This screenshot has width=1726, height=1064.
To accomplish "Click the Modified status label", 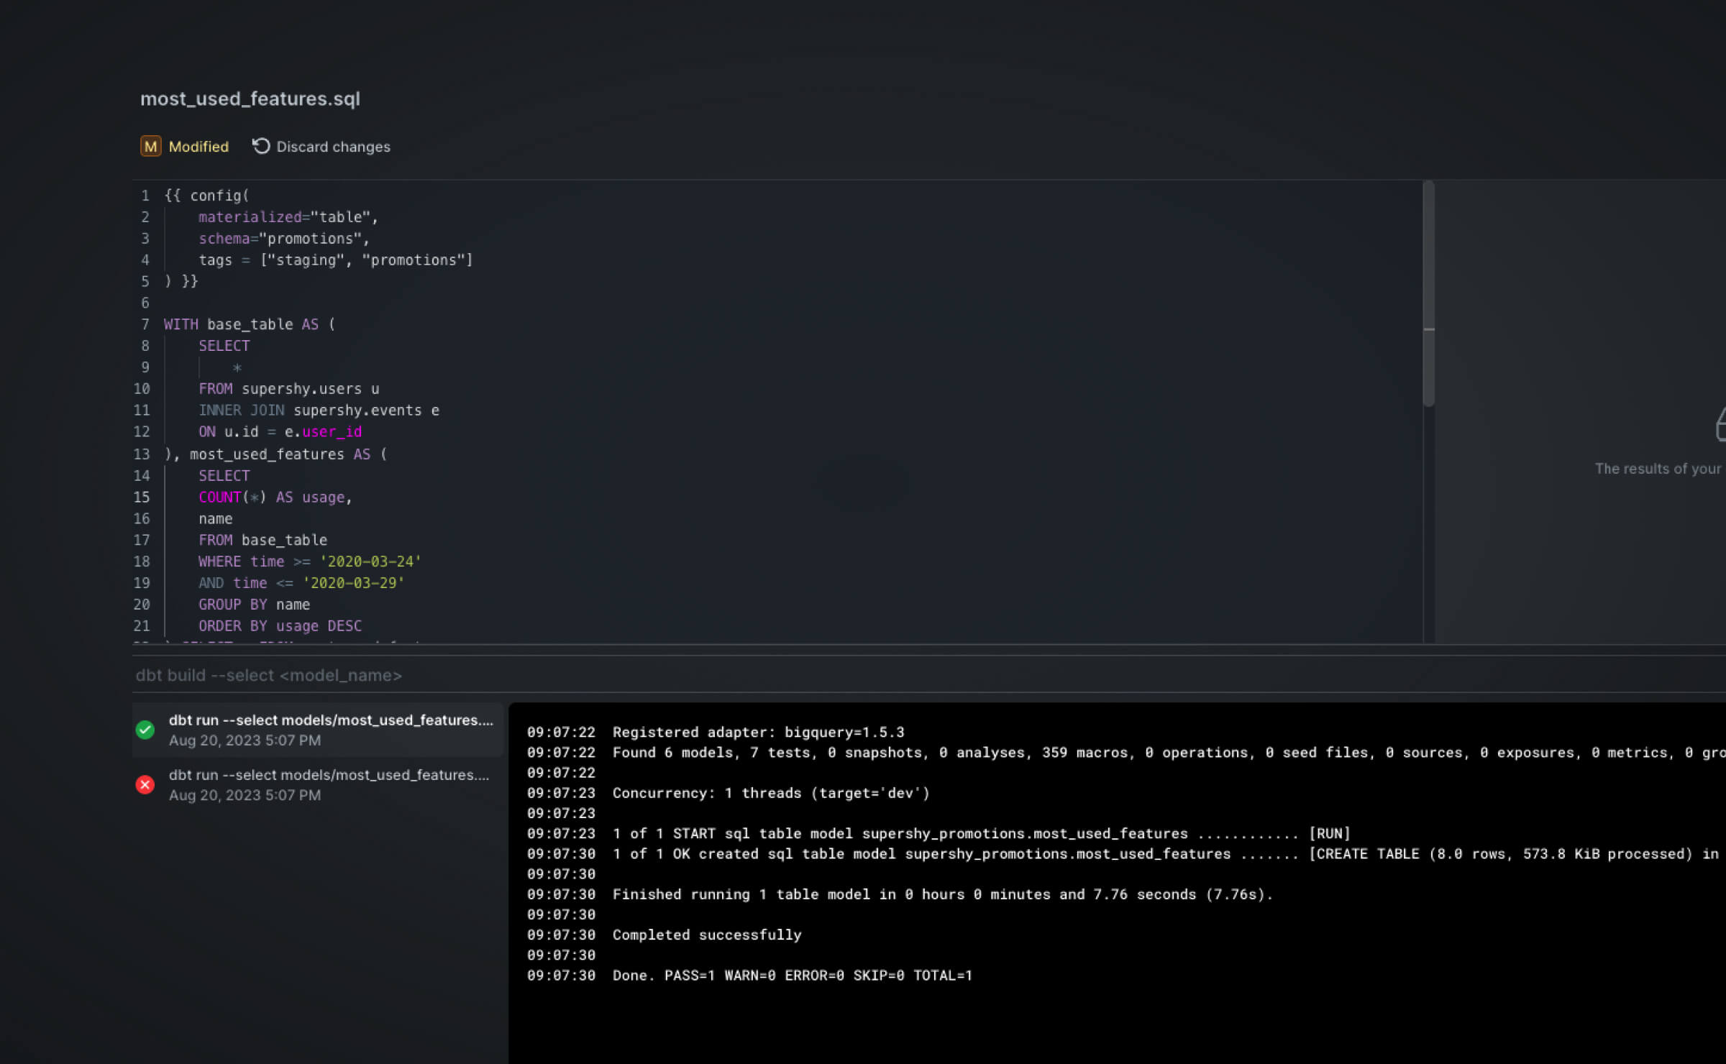I will 198,147.
